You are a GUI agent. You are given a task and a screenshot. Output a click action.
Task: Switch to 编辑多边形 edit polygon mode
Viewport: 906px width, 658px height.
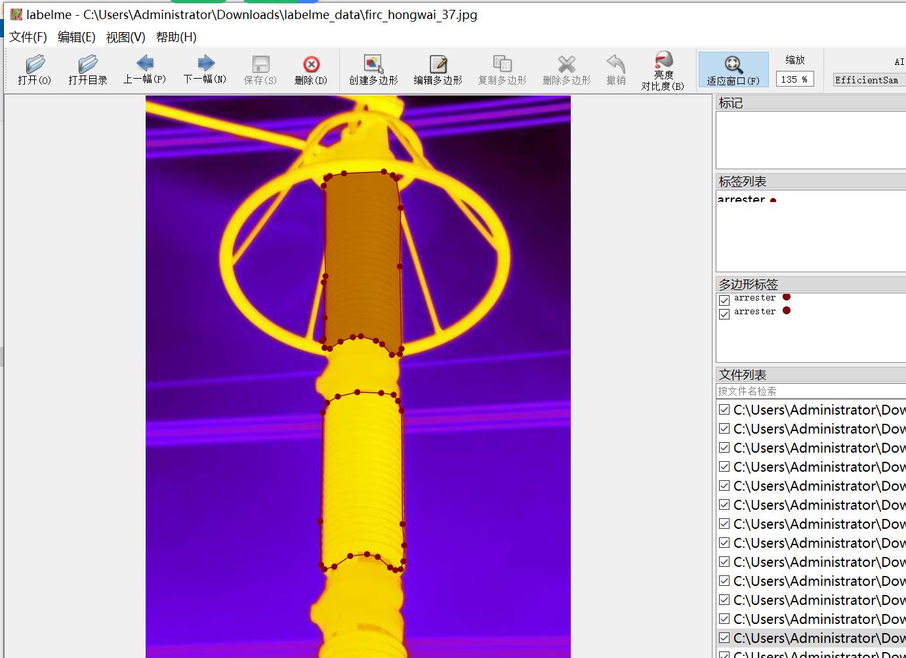pos(438,70)
